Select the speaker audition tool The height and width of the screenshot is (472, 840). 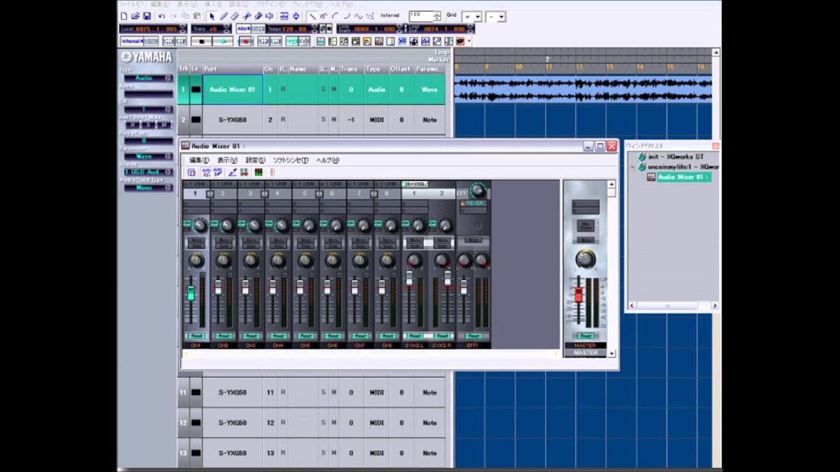point(269,16)
